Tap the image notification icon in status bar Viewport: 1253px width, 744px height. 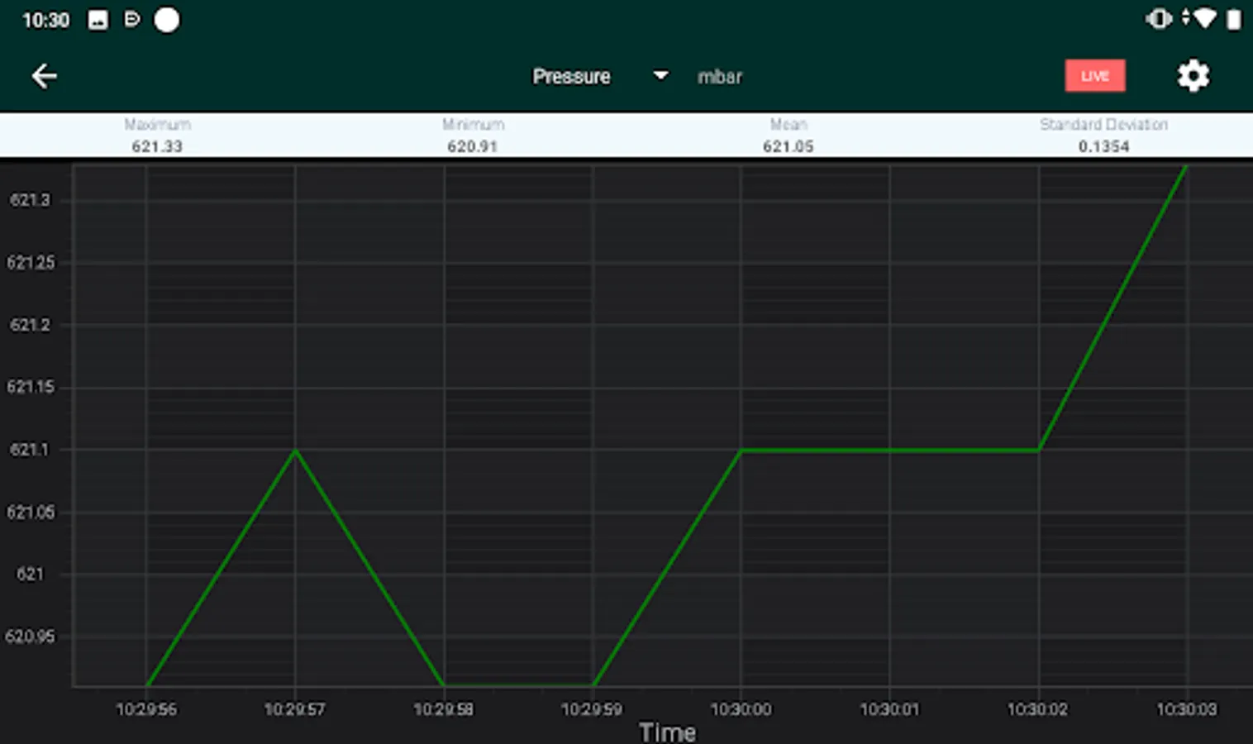(x=98, y=20)
